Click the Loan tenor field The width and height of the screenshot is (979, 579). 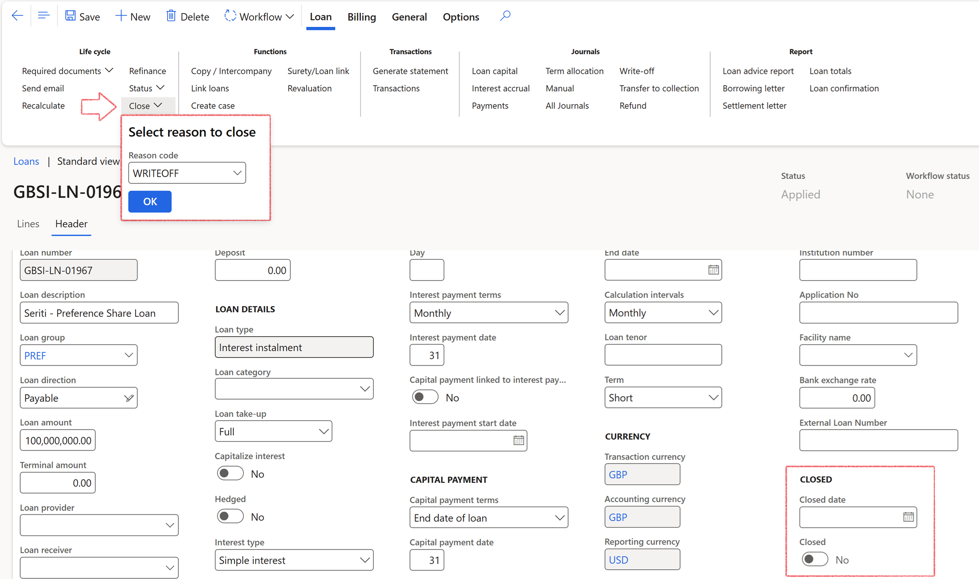click(663, 355)
